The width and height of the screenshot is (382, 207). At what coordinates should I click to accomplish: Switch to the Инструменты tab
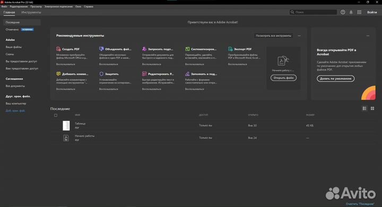(31, 12)
